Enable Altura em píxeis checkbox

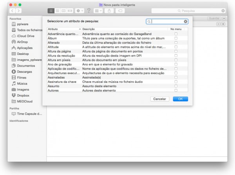coord(176,60)
